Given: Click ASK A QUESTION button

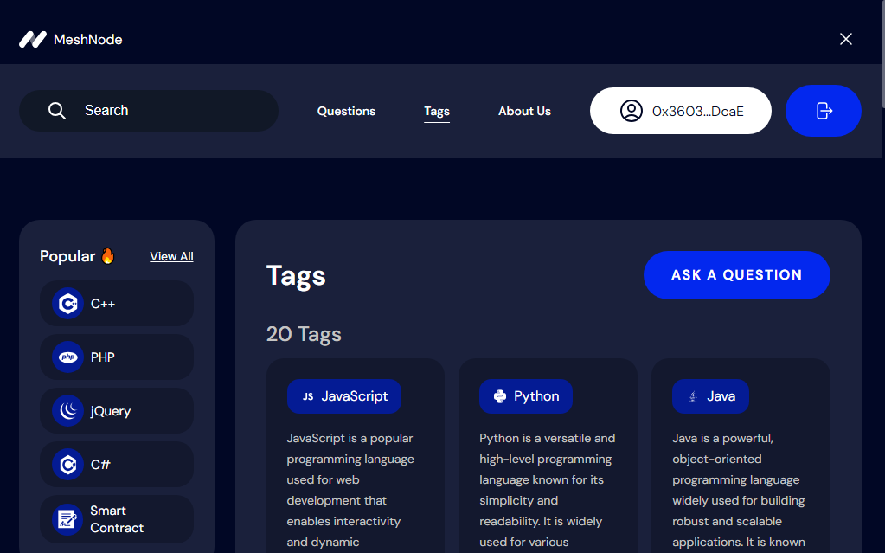Looking at the screenshot, I should [x=736, y=275].
